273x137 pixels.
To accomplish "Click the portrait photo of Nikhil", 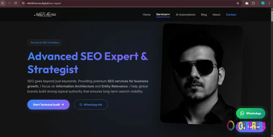I will coord(201,74).
